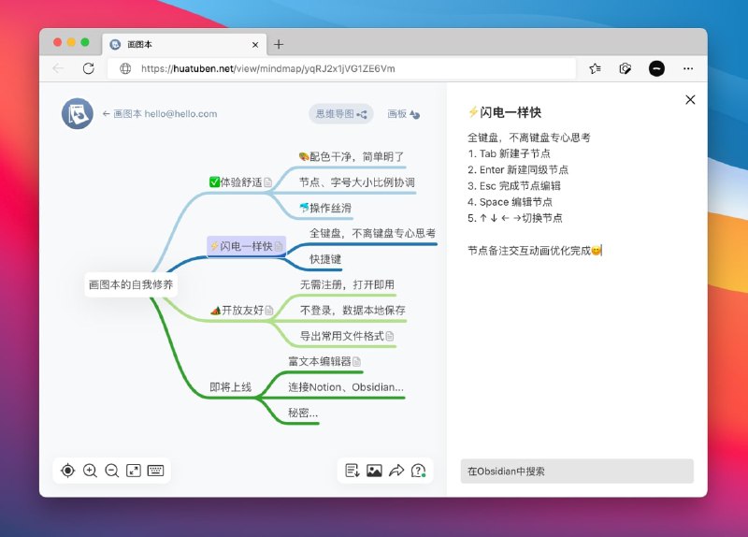Select the 即将上线 node
The width and height of the screenshot is (748, 537).
230,387
